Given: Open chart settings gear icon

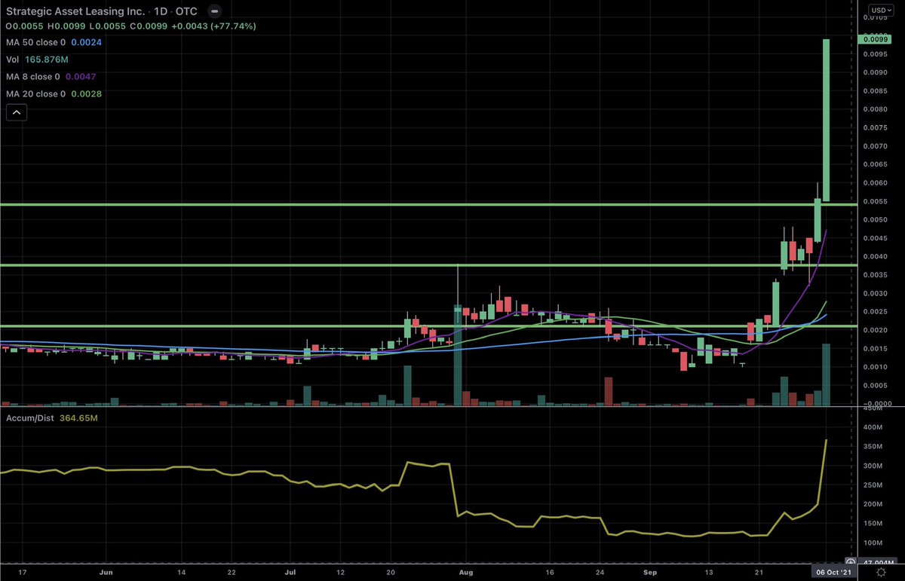Looking at the screenshot, I should [x=880, y=572].
